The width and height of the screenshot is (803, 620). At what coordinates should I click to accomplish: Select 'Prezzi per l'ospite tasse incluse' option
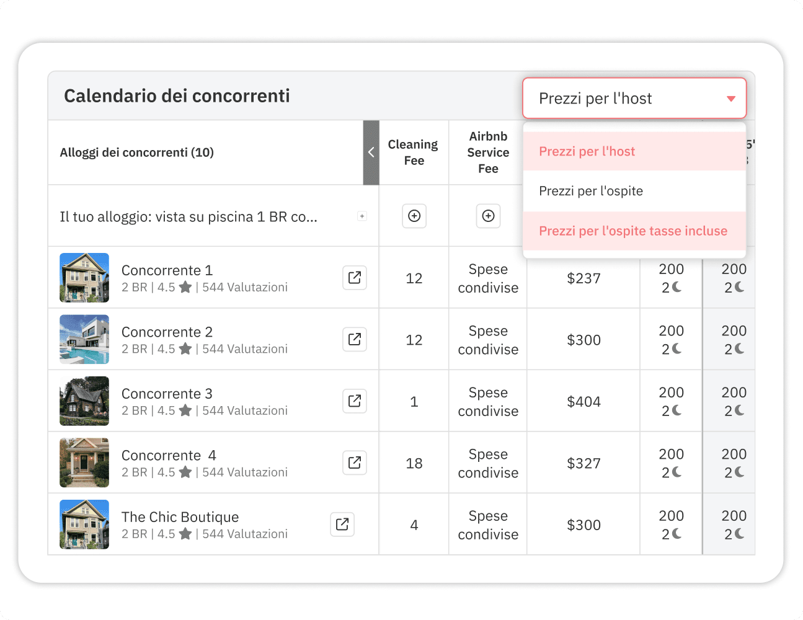tap(632, 231)
